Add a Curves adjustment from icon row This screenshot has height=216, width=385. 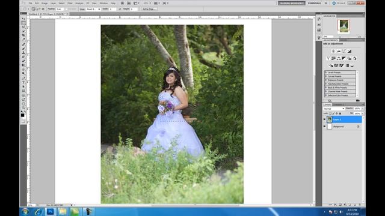pyautogui.click(x=344, y=51)
